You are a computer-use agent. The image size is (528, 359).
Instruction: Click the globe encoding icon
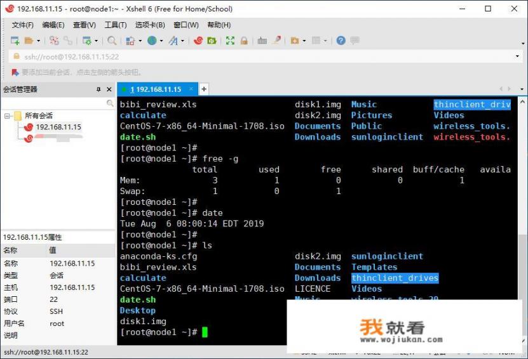pos(152,41)
